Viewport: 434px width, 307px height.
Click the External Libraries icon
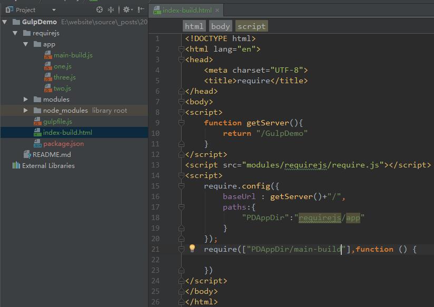(16, 165)
